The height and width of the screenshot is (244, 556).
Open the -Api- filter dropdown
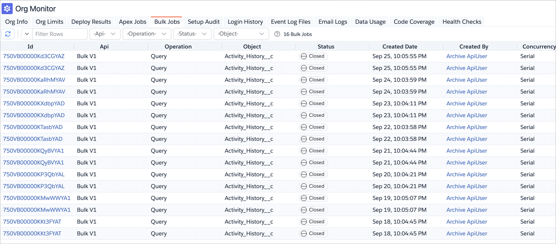click(x=105, y=34)
